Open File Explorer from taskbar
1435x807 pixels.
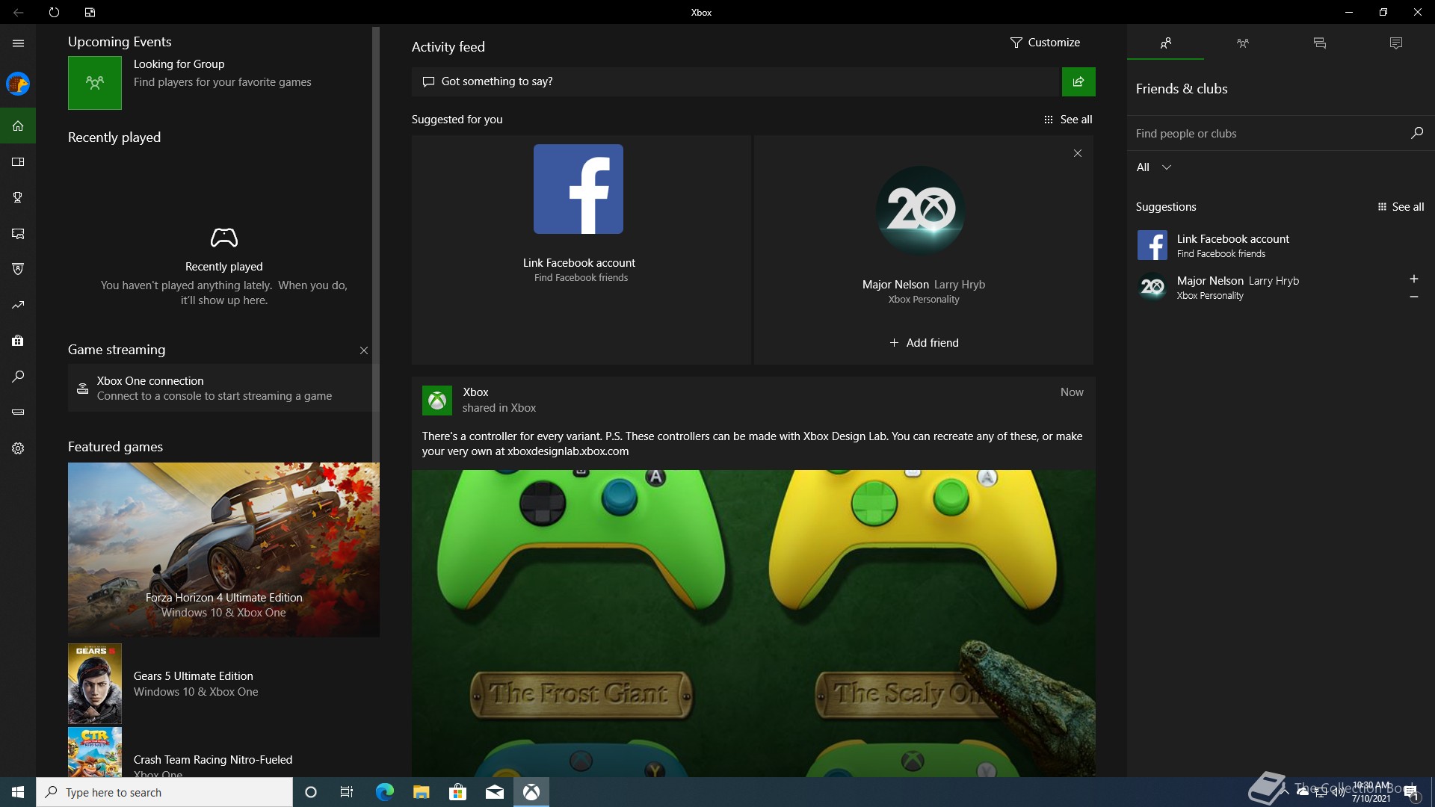[x=421, y=792]
